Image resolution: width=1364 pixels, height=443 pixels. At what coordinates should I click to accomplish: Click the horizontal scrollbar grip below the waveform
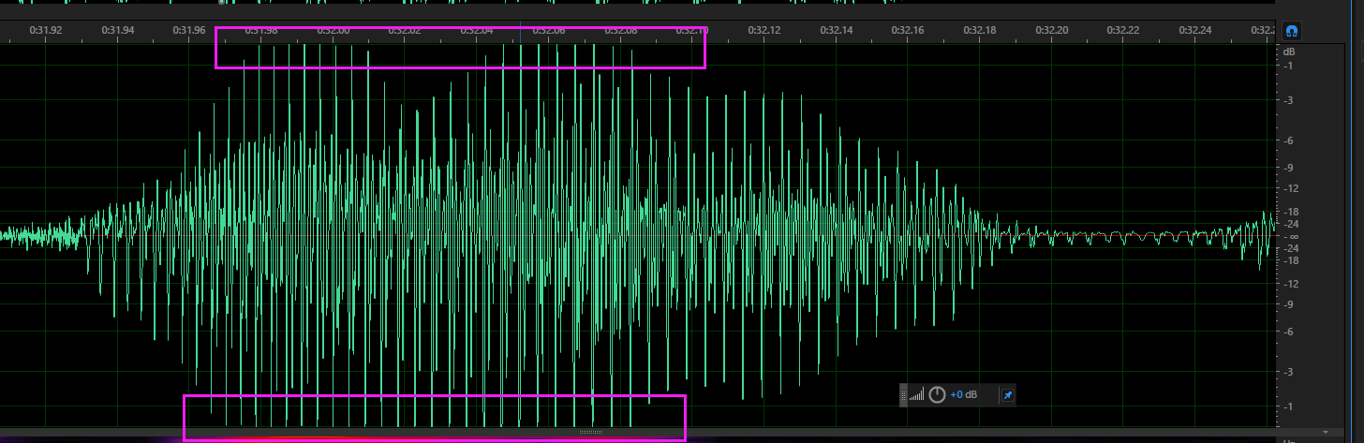[590, 432]
